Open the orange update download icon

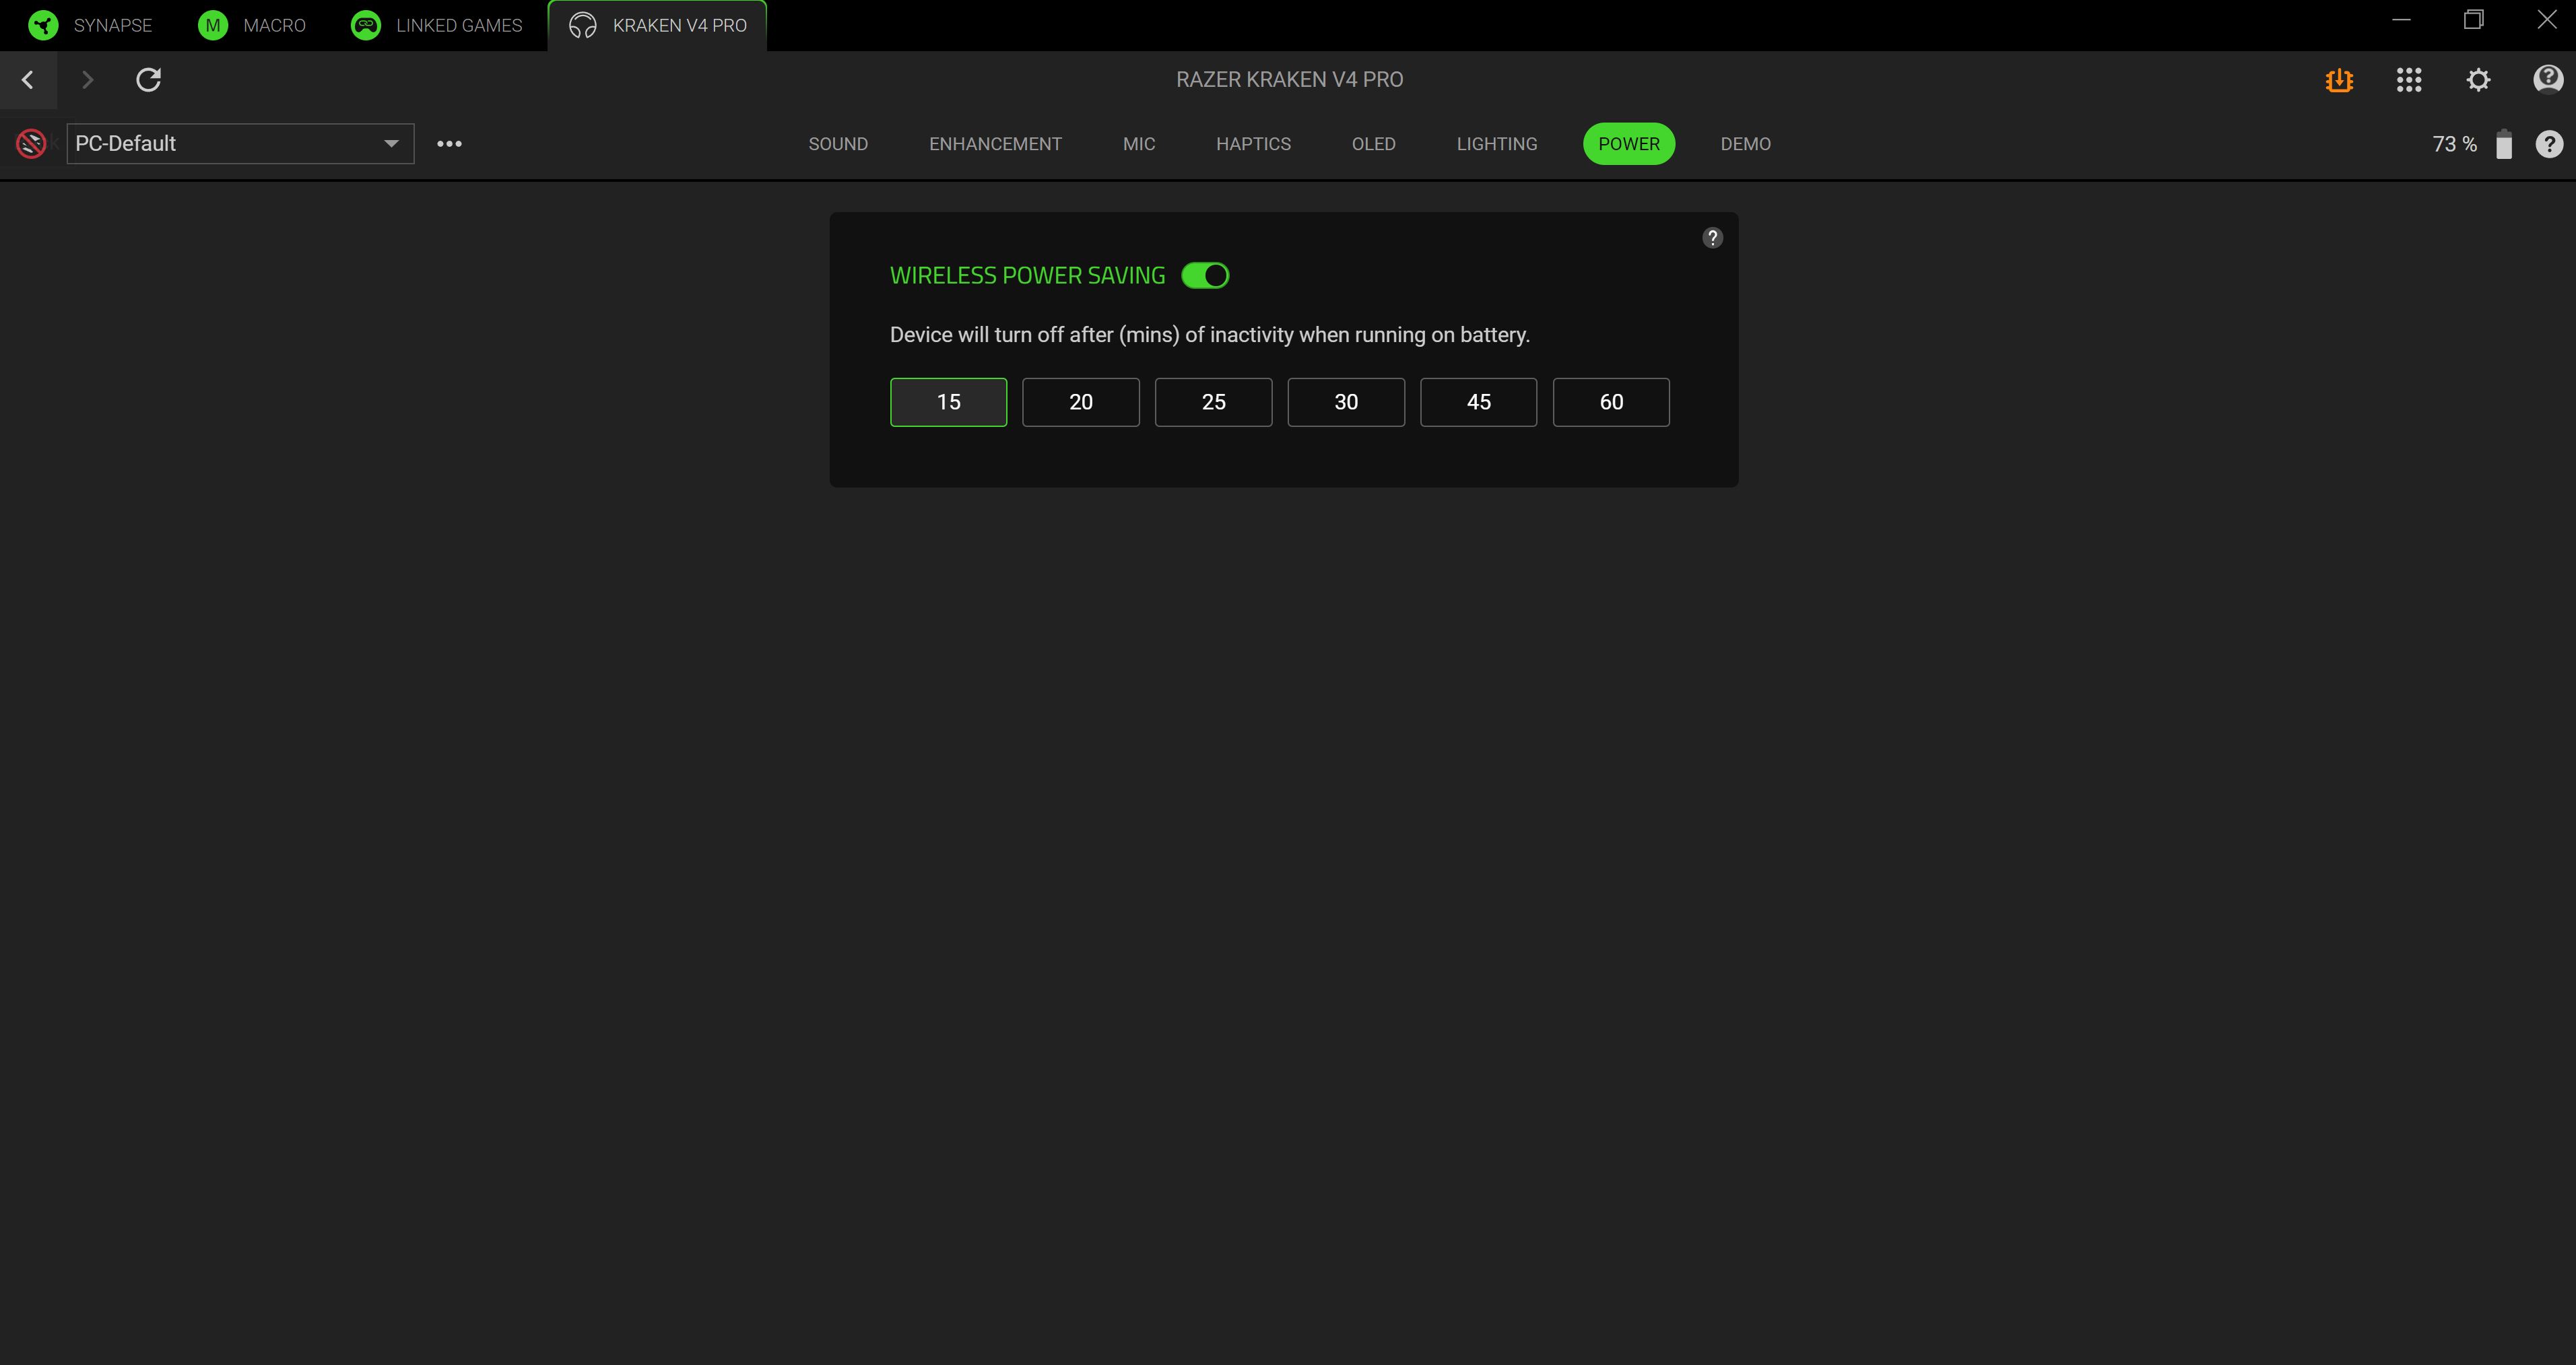tap(2339, 80)
